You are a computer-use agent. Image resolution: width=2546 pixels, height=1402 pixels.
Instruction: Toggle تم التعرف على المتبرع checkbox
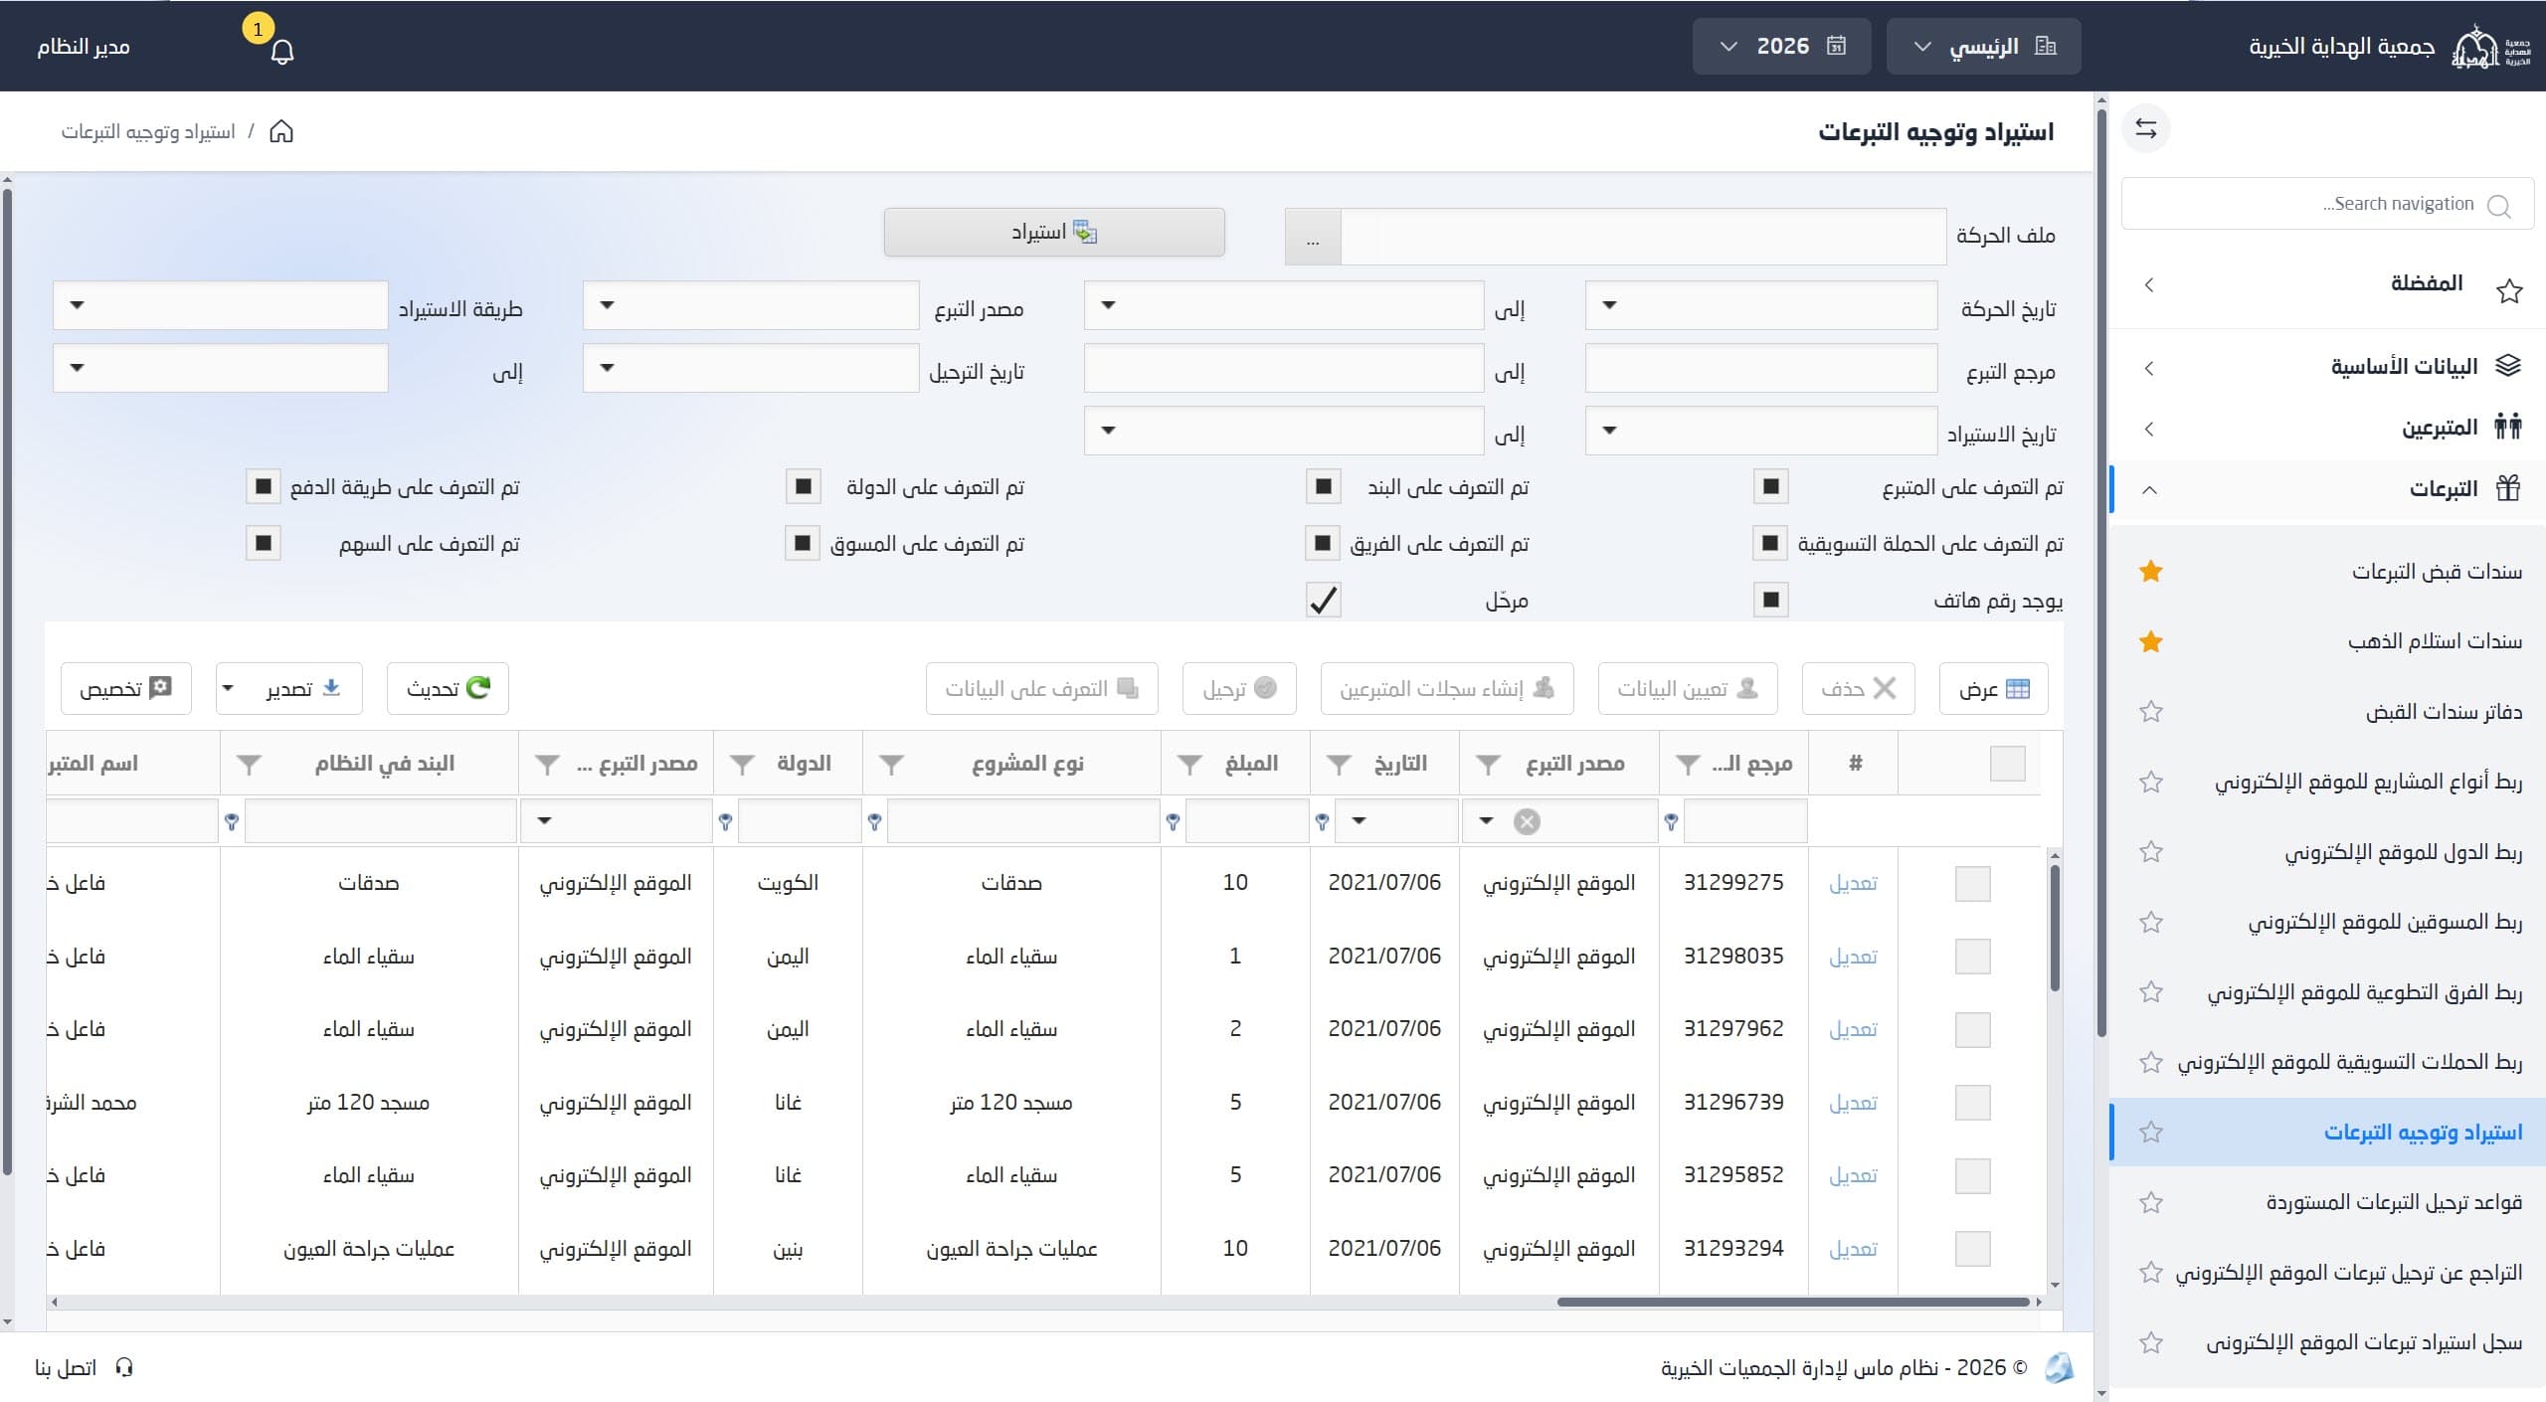pos(1771,487)
